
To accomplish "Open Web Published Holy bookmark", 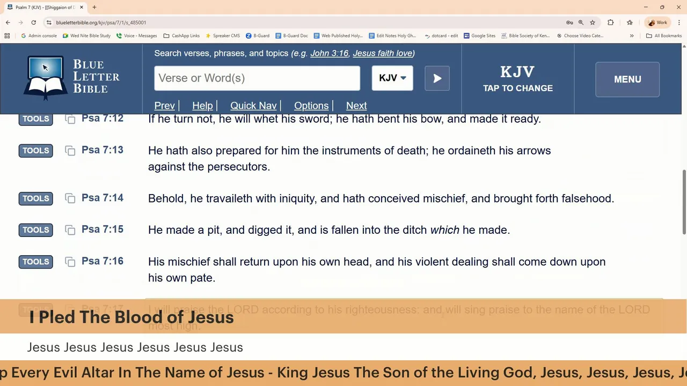I will coord(338,36).
